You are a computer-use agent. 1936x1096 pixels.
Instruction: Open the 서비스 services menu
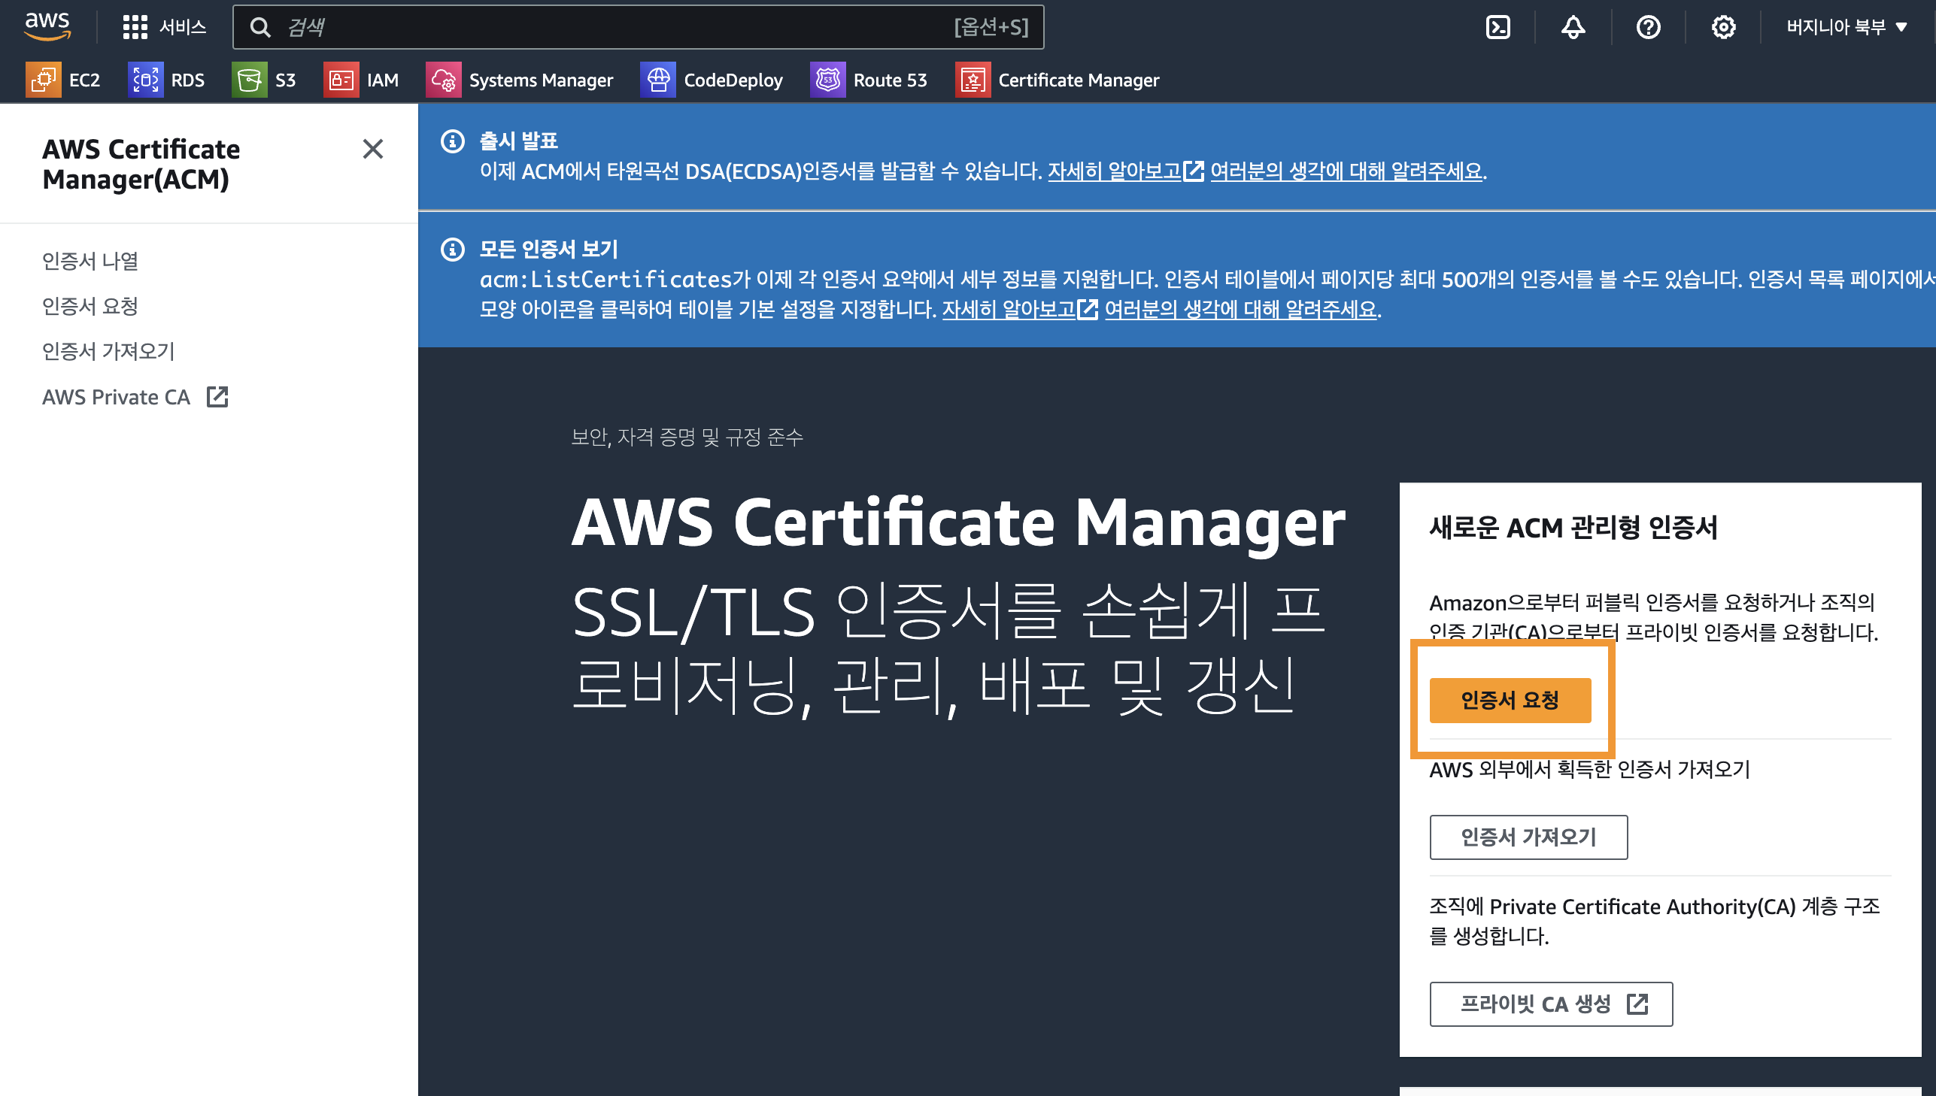pyautogui.click(x=164, y=27)
